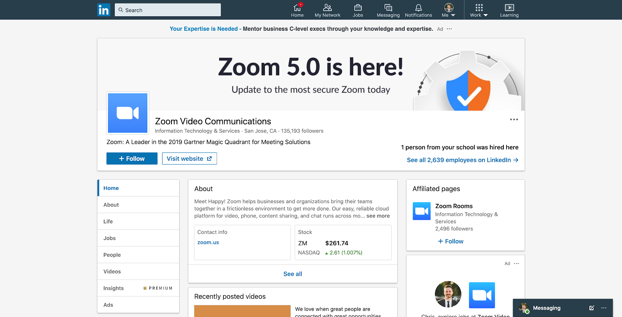The image size is (622, 317).
Task: Click the 'Your Expertise is Needed' ad link
Action: 204,29
